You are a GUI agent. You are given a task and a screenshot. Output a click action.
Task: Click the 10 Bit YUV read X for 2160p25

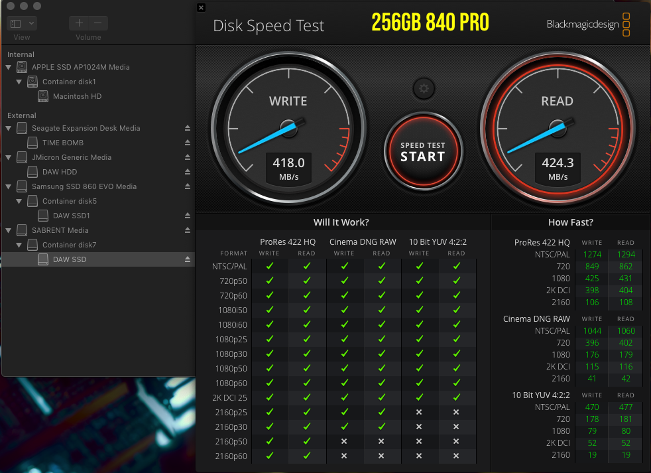[x=456, y=412]
